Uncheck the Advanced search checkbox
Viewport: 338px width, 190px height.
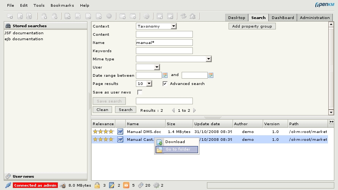coord(165,83)
